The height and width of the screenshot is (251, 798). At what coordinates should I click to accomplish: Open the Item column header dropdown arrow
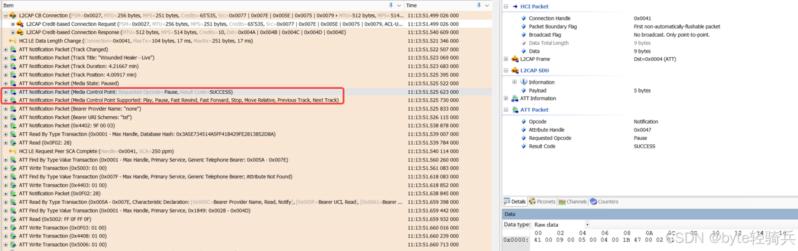coord(399,5)
